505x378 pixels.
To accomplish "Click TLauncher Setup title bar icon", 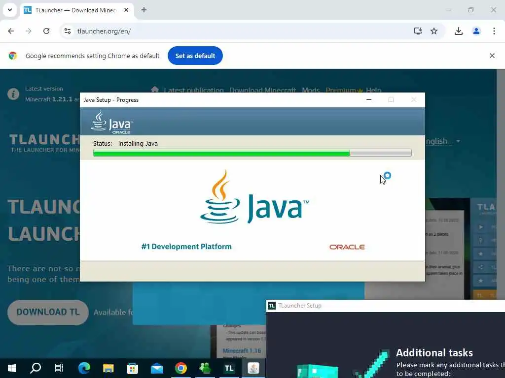I will click(272, 306).
